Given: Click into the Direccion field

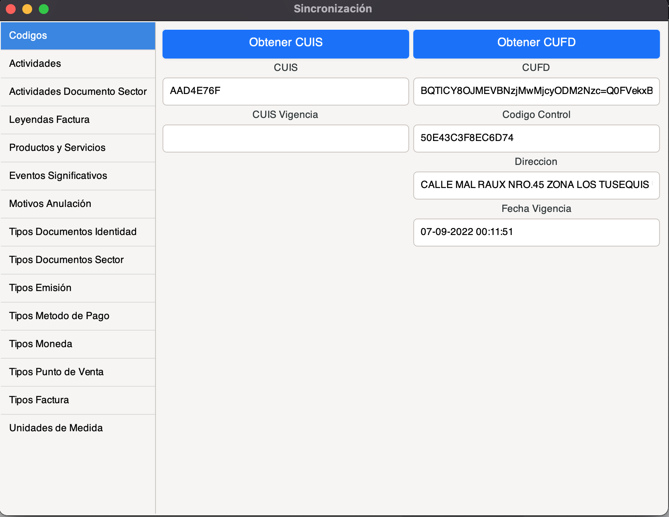Looking at the screenshot, I should [536, 186].
